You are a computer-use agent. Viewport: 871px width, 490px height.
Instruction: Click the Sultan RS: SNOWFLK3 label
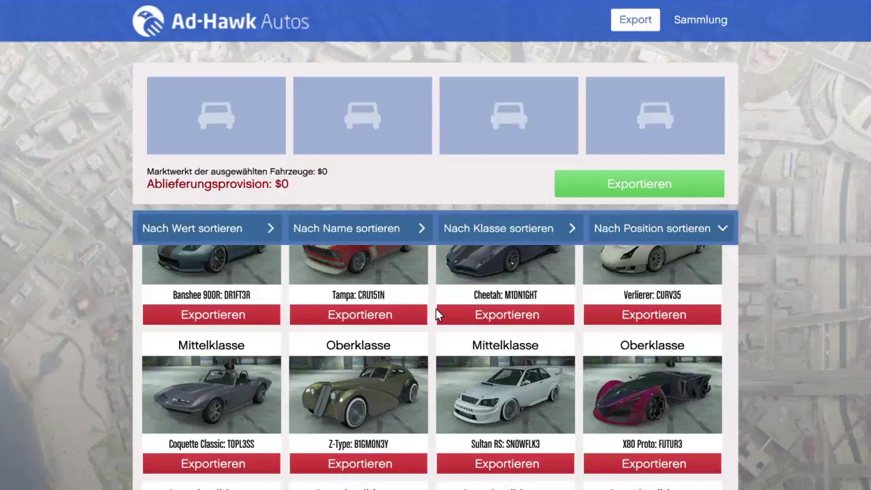tap(506, 444)
